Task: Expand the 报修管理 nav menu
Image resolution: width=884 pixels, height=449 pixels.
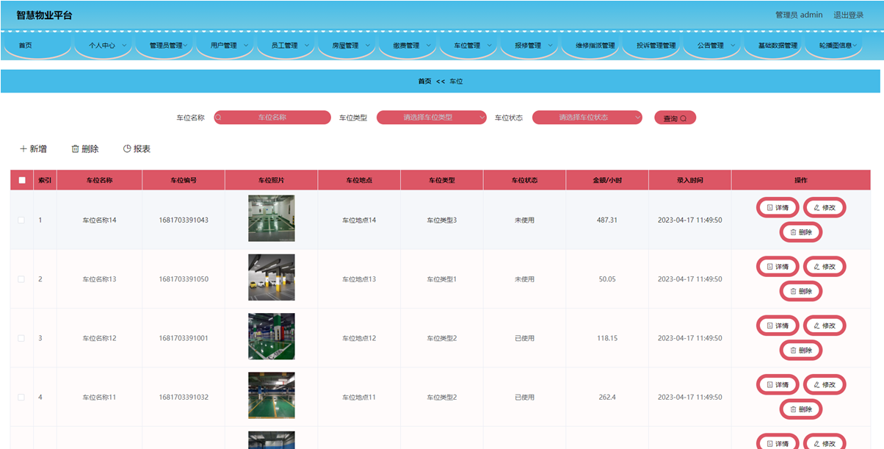Action: point(532,46)
